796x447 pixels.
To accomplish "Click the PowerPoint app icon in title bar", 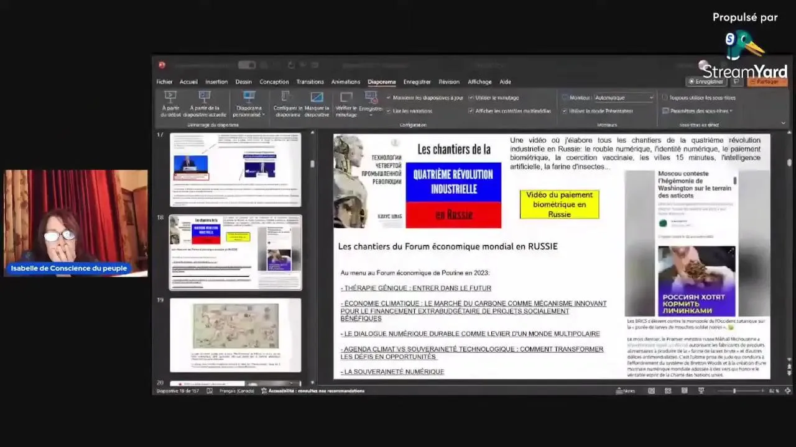I will pyautogui.click(x=162, y=65).
